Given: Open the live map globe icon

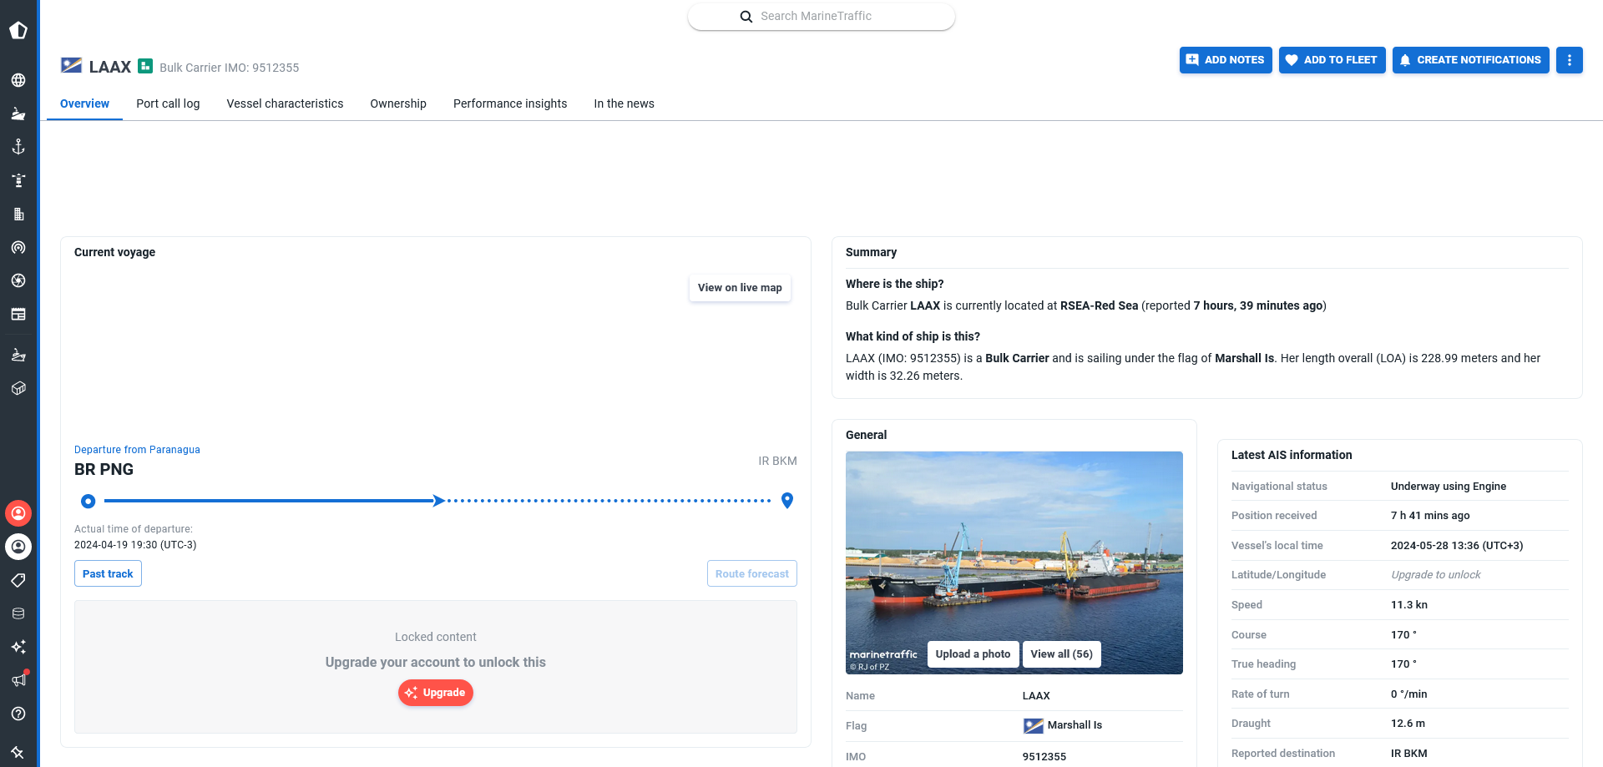Looking at the screenshot, I should pyautogui.click(x=18, y=81).
